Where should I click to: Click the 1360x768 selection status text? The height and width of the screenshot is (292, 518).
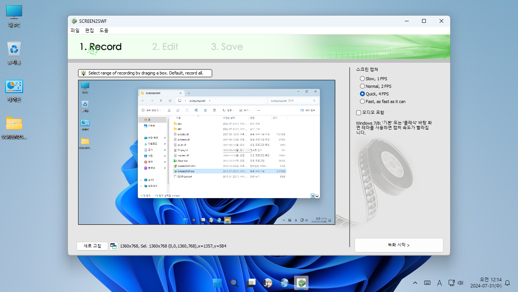tap(173, 246)
